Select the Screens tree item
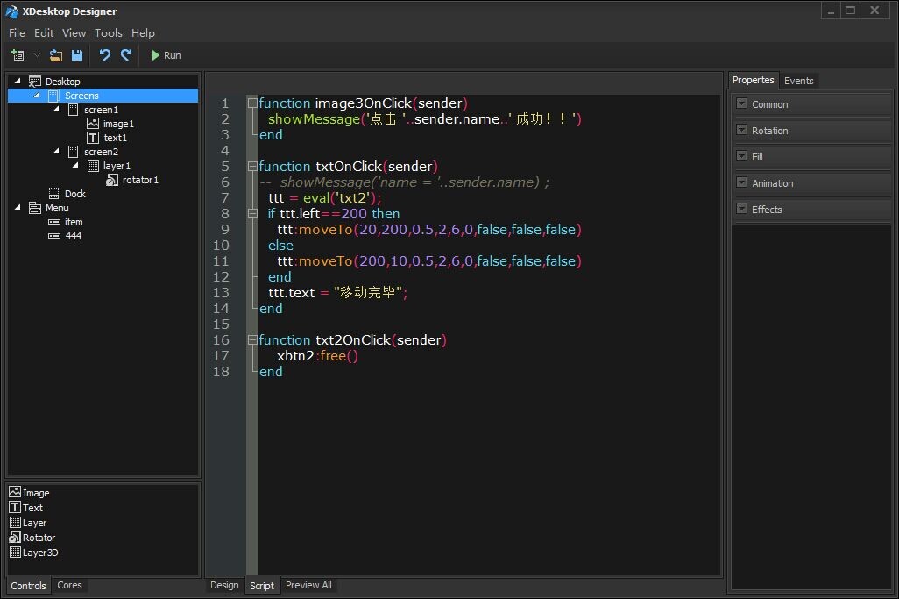899x599 pixels. coord(103,96)
